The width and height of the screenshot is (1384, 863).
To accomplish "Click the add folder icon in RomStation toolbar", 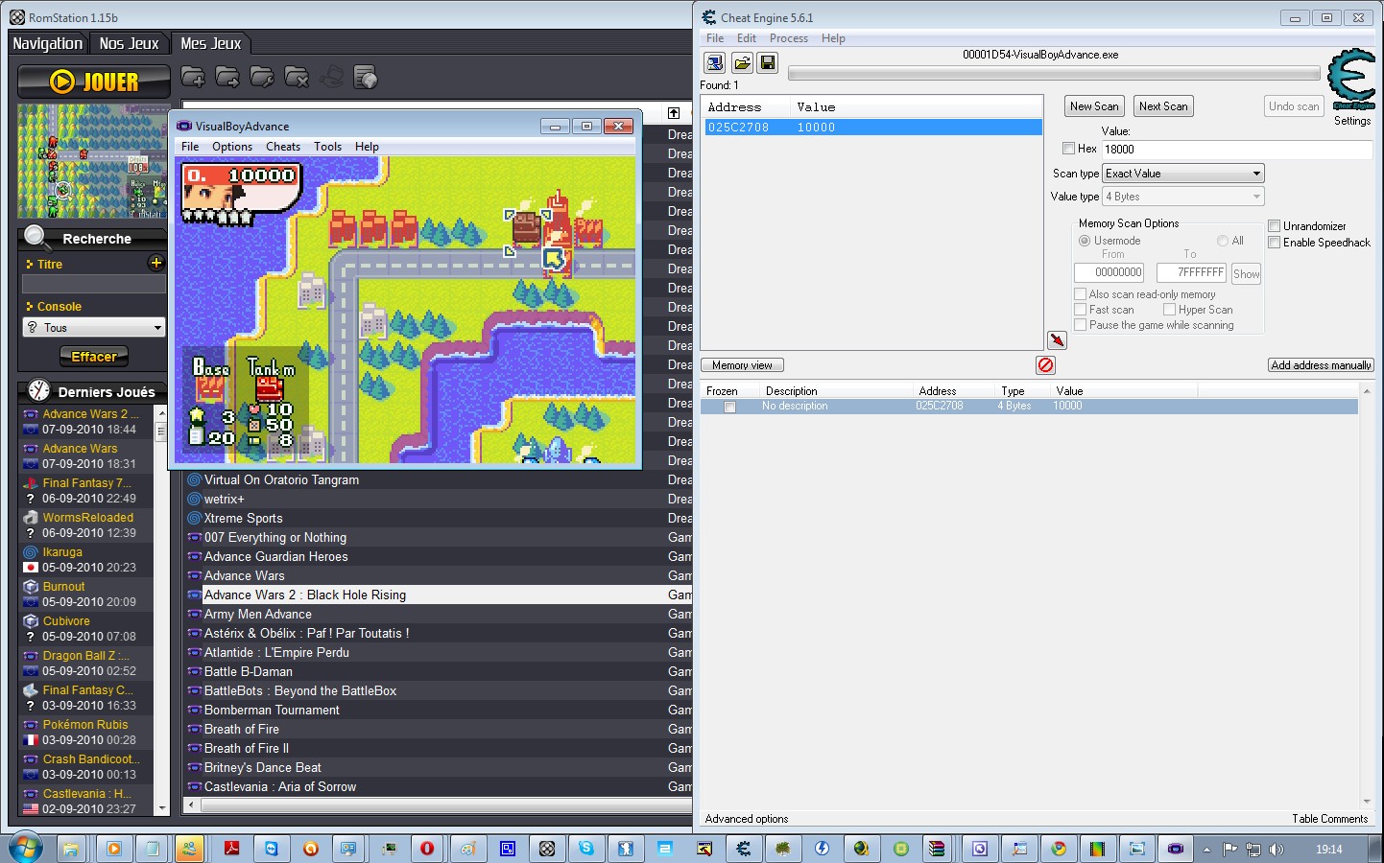I will pos(193,77).
